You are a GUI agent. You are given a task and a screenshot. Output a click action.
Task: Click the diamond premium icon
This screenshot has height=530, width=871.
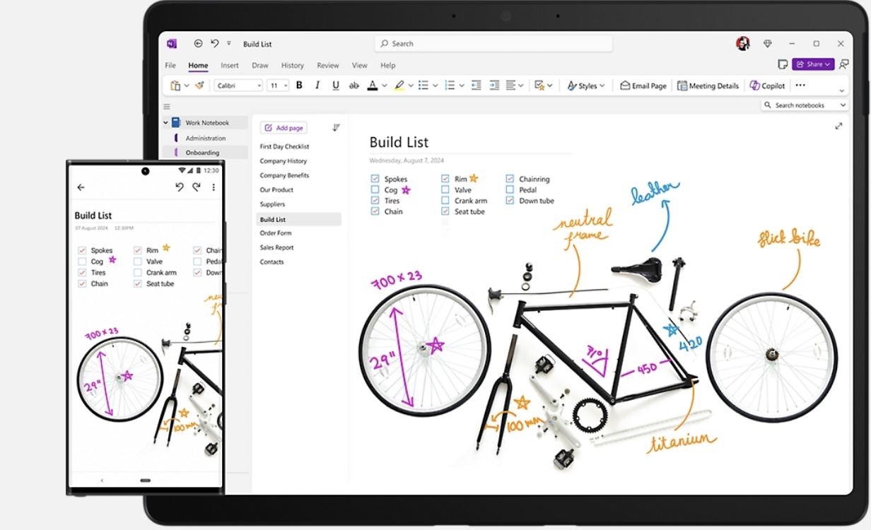tap(768, 44)
